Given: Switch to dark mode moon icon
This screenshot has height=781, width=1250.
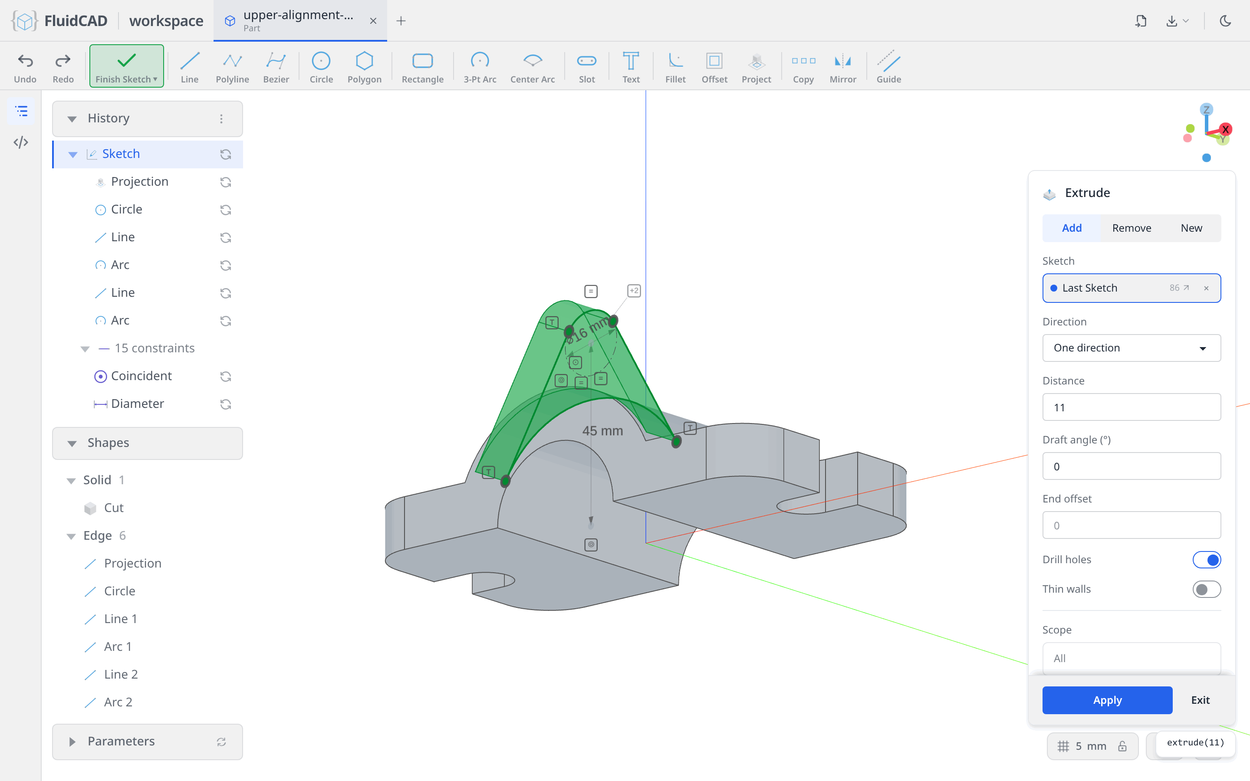Looking at the screenshot, I should 1225,21.
